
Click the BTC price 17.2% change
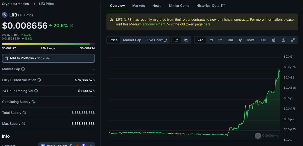click(x=26, y=35)
